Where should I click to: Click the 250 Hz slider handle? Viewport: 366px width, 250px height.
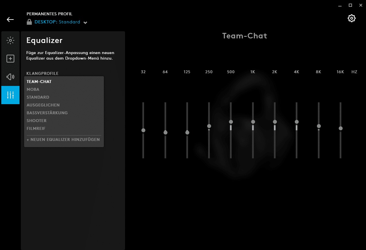pos(209,126)
